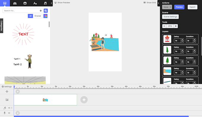Open timeline Settings
Screen dimensions: 202x117
[7, 87]
